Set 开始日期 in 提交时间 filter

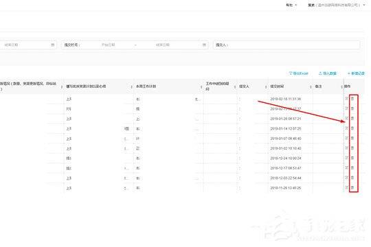(109, 45)
